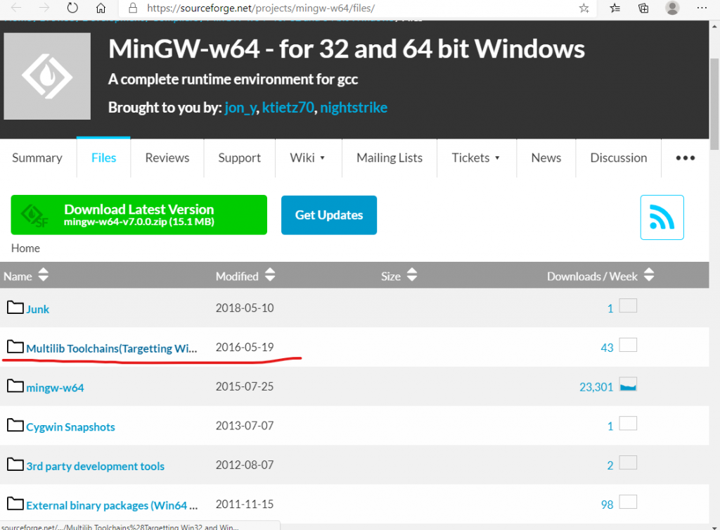720x530 pixels.
Task: Click the MinGW-w64 project logo
Action: 47,76
